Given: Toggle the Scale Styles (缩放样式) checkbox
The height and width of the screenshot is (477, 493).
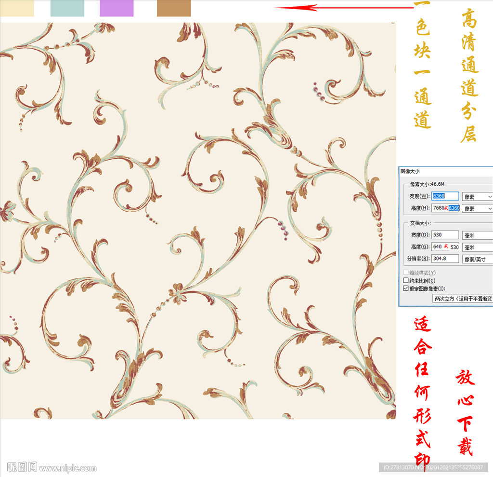Looking at the screenshot, I should pyautogui.click(x=406, y=272).
